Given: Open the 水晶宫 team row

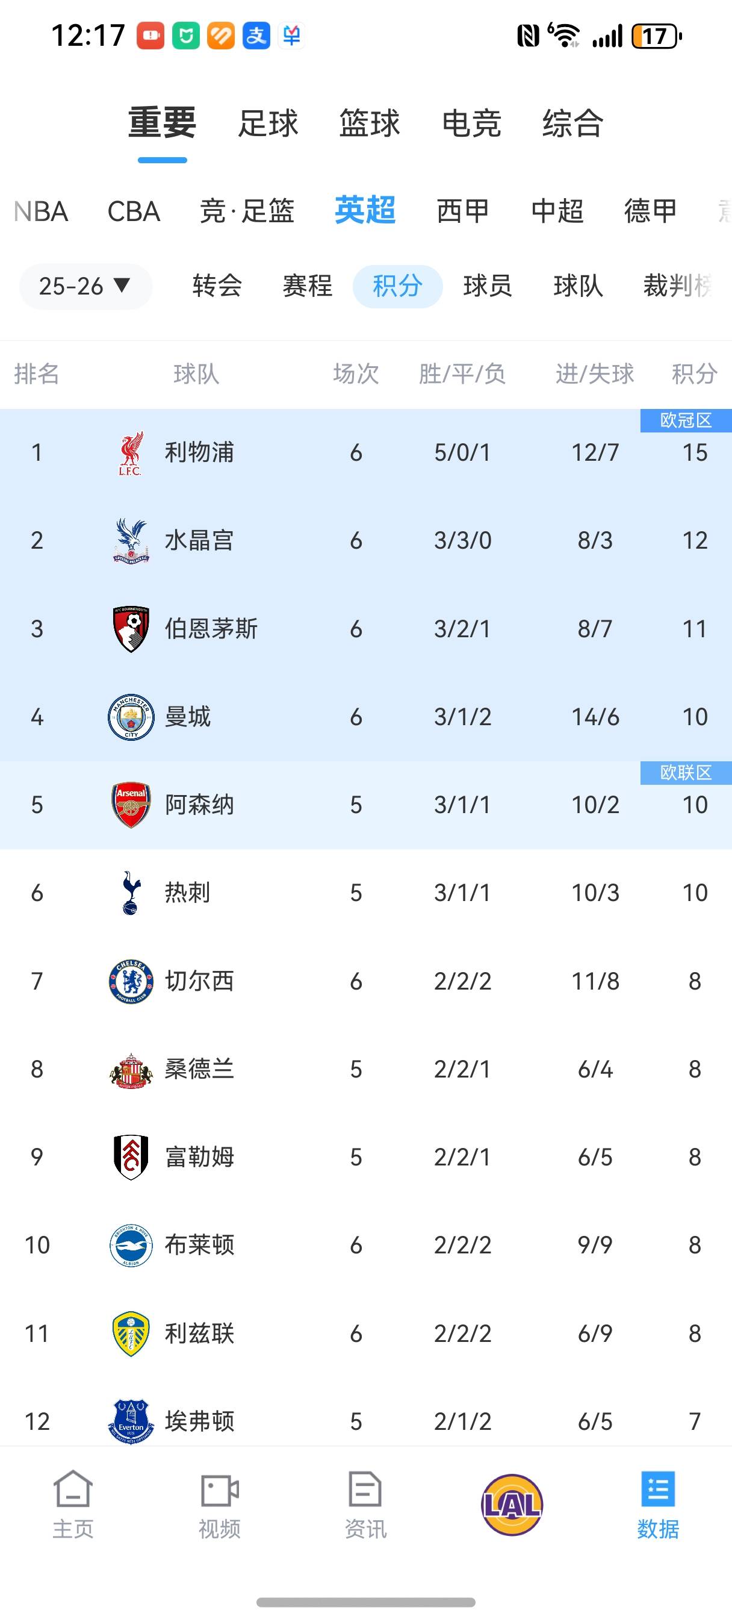Looking at the screenshot, I should [199, 540].
